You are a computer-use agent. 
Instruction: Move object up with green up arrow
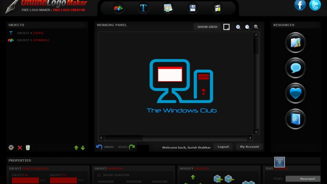pos(76,148)
